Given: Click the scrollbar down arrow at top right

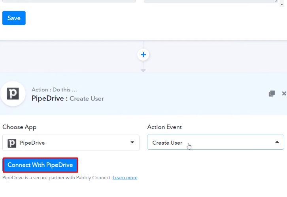Looking at the screenshot, I should 282,5.
